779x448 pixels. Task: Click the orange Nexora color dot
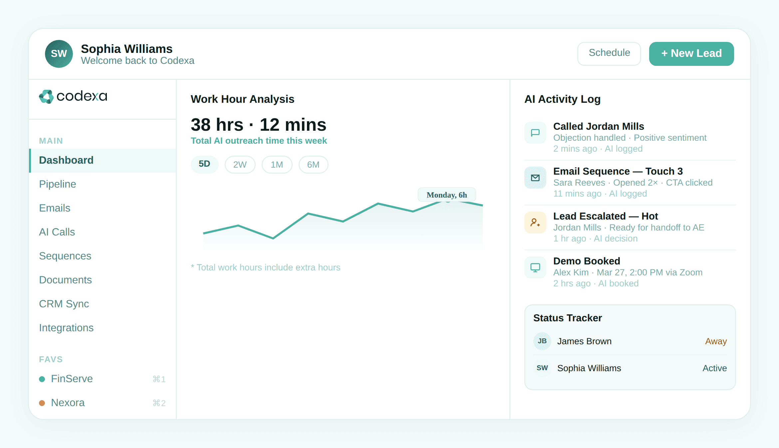click(x=42, y=403)
